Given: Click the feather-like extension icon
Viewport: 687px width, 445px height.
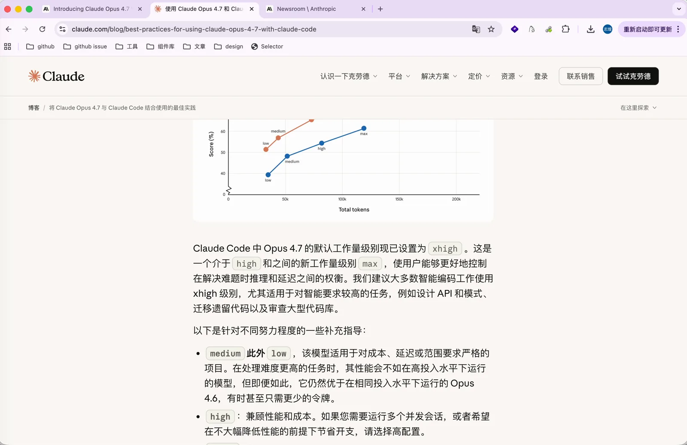Looking at the screenshot, I should [532, 29].
